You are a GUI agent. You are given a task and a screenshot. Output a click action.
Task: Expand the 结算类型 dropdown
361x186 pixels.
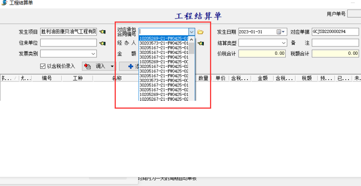pos(284,43)
